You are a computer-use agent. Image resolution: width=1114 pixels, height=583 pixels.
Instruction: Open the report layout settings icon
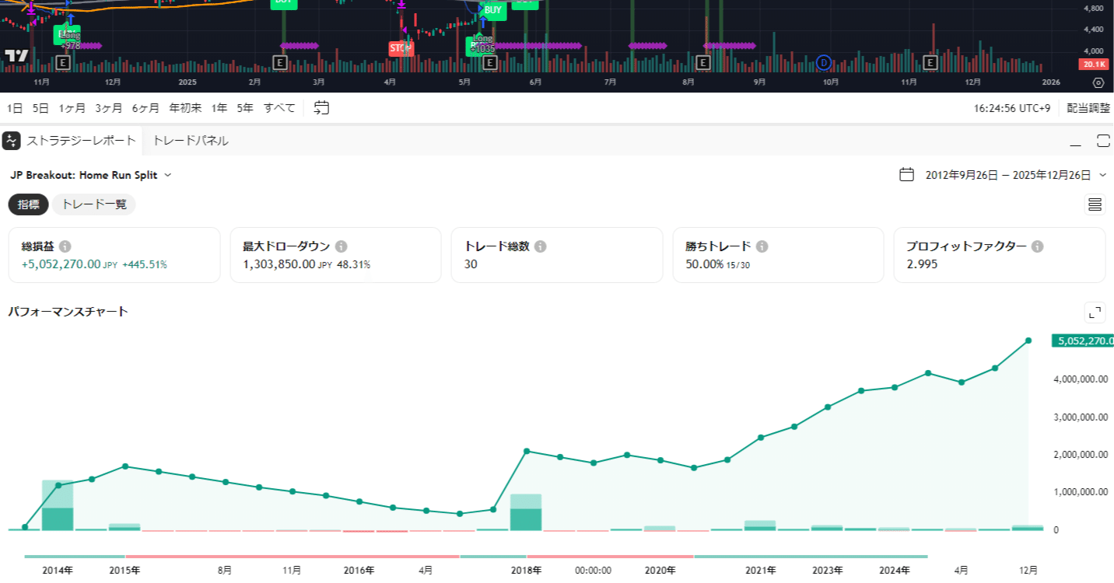click(1095, 204)
